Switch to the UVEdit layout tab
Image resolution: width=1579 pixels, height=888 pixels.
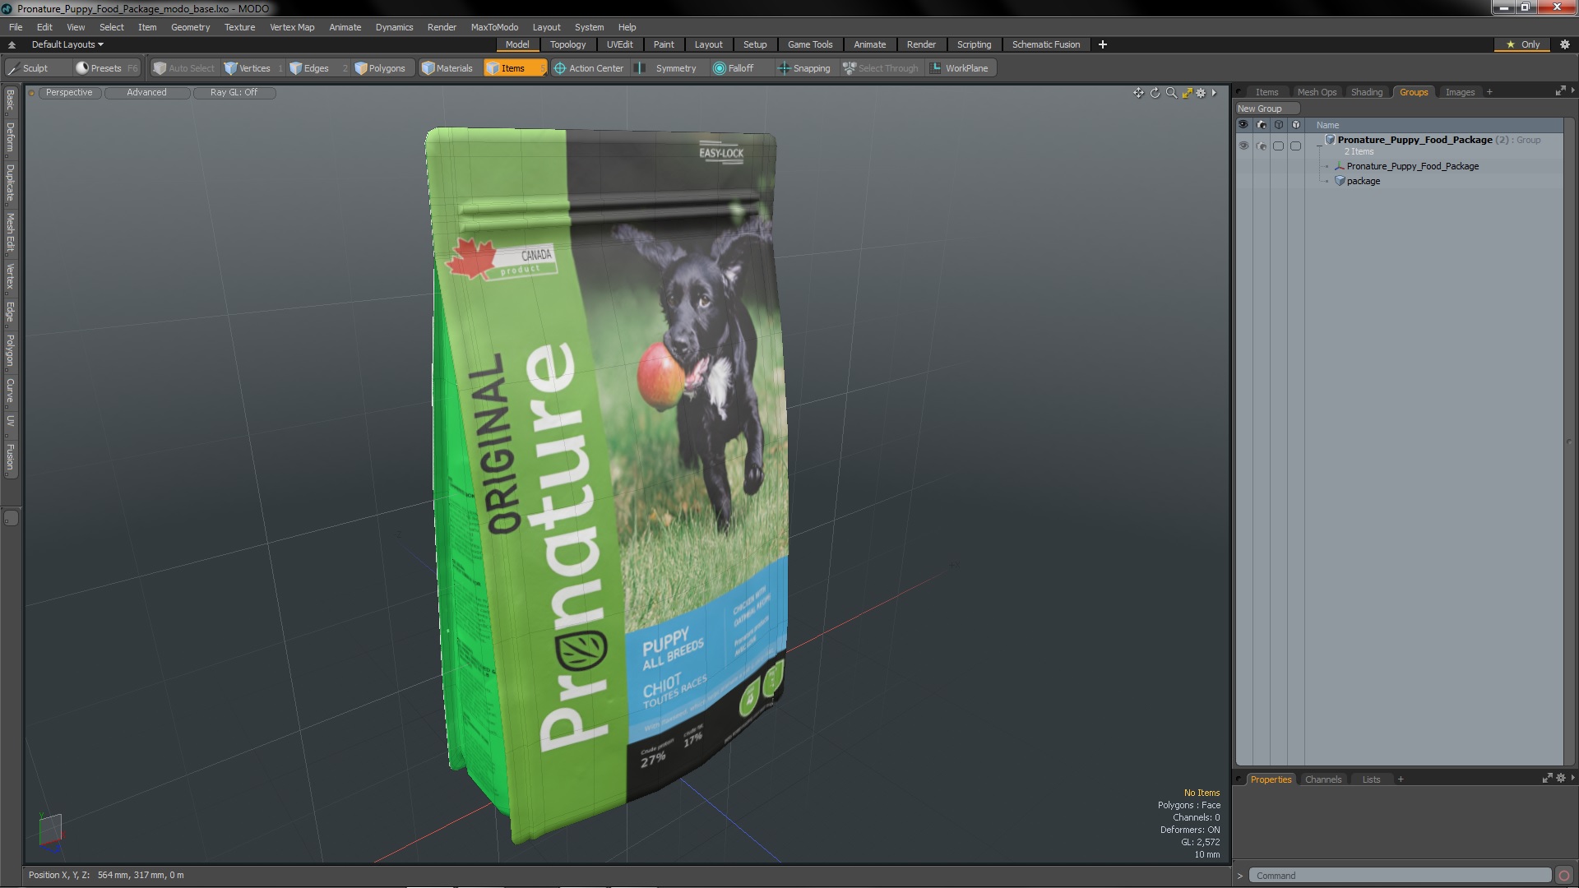pos(619,44)
